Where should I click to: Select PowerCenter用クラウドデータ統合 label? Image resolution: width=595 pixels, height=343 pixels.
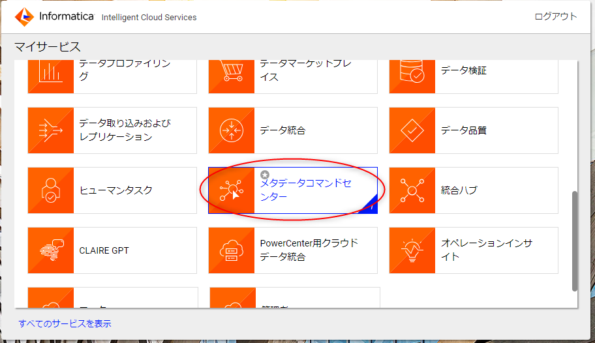[309, 250]
